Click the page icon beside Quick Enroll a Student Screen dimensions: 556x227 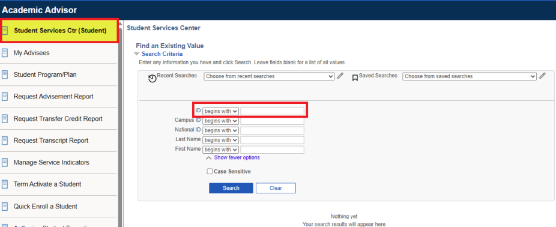(x=5, y=207)
